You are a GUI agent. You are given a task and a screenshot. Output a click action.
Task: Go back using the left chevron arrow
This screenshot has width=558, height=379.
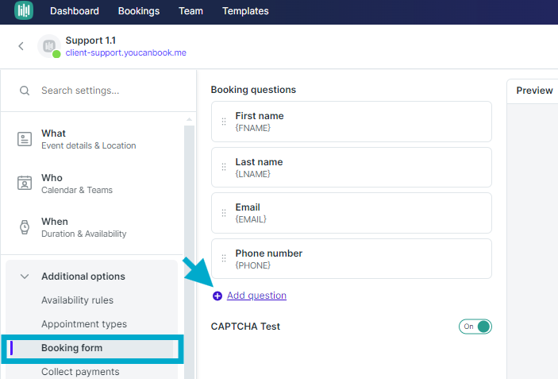click(21, 46)
